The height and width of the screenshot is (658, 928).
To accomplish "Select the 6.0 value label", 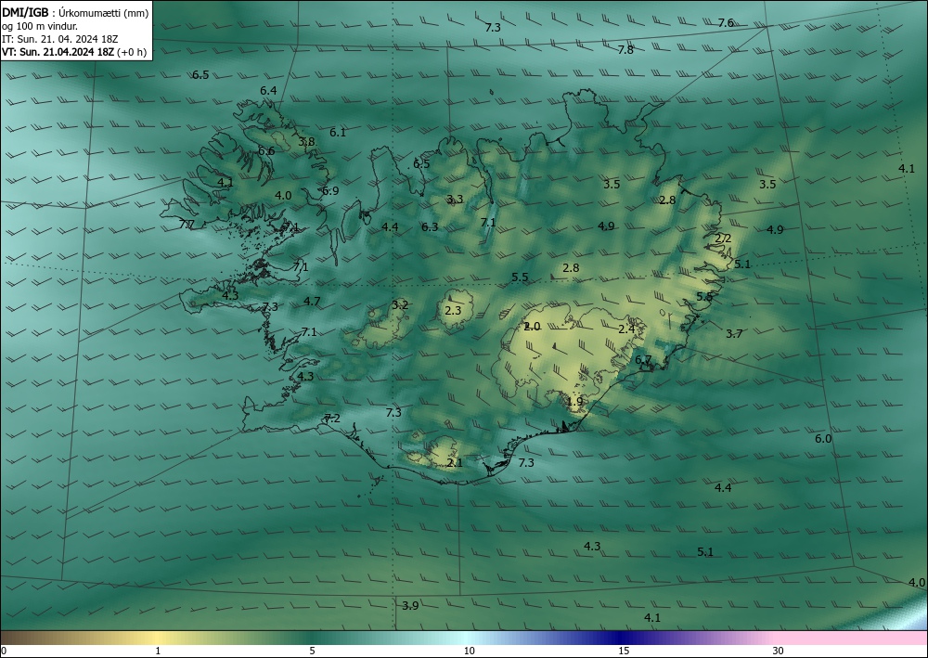I will 823,438.
